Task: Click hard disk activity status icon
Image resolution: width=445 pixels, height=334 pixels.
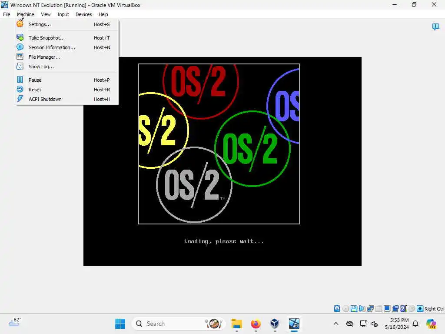Action: (x=337, y=309)
